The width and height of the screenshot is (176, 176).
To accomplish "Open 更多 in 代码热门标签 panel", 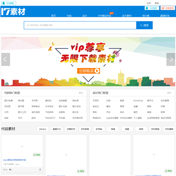I will 81,93.
